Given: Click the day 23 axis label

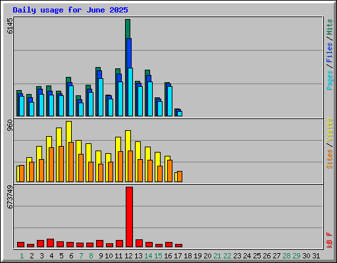Looking at the screenshot, I should click(x=237, y=256).
